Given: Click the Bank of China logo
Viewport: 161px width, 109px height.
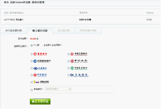Looking at the screenshot, I should (x=79, y=61).
